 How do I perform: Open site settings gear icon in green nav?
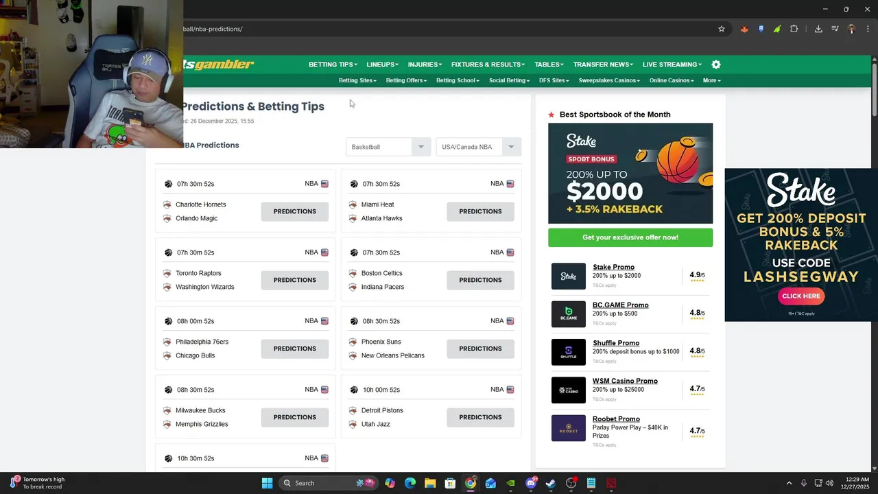tap(716, 64)
